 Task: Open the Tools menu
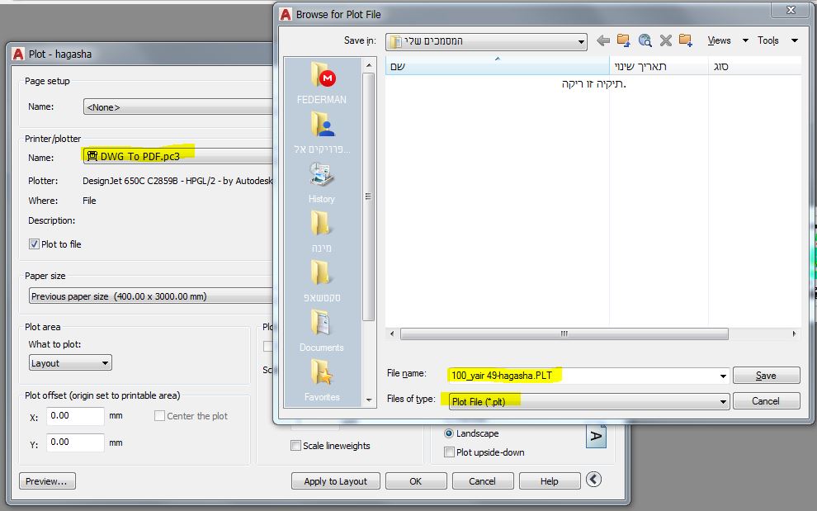click(x=768, y=40)
